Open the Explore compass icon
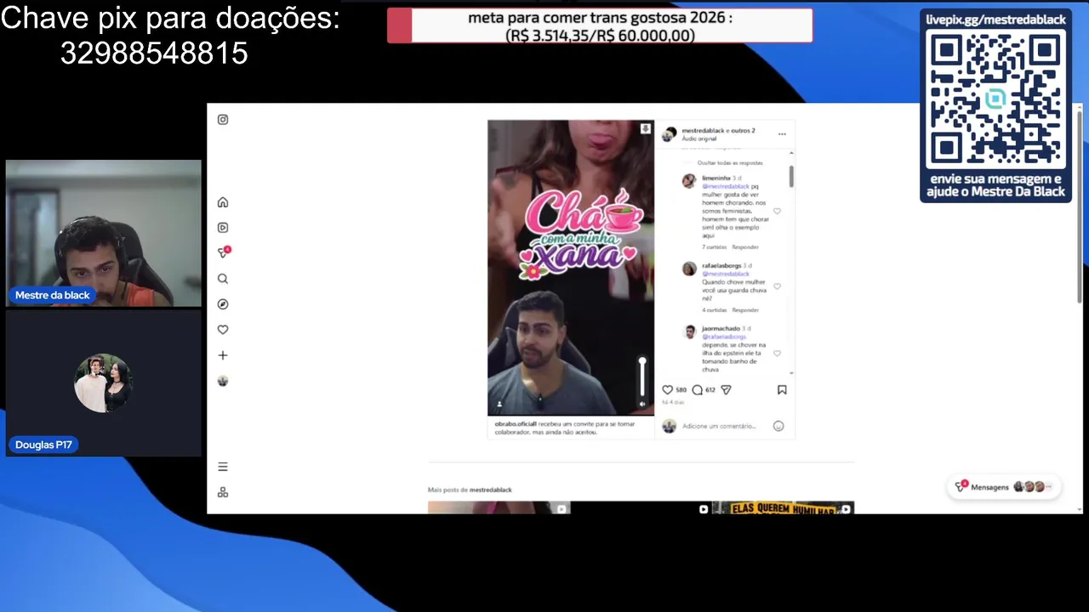 click(223, 304)
